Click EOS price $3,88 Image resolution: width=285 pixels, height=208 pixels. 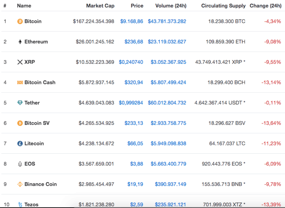point(136,164)
